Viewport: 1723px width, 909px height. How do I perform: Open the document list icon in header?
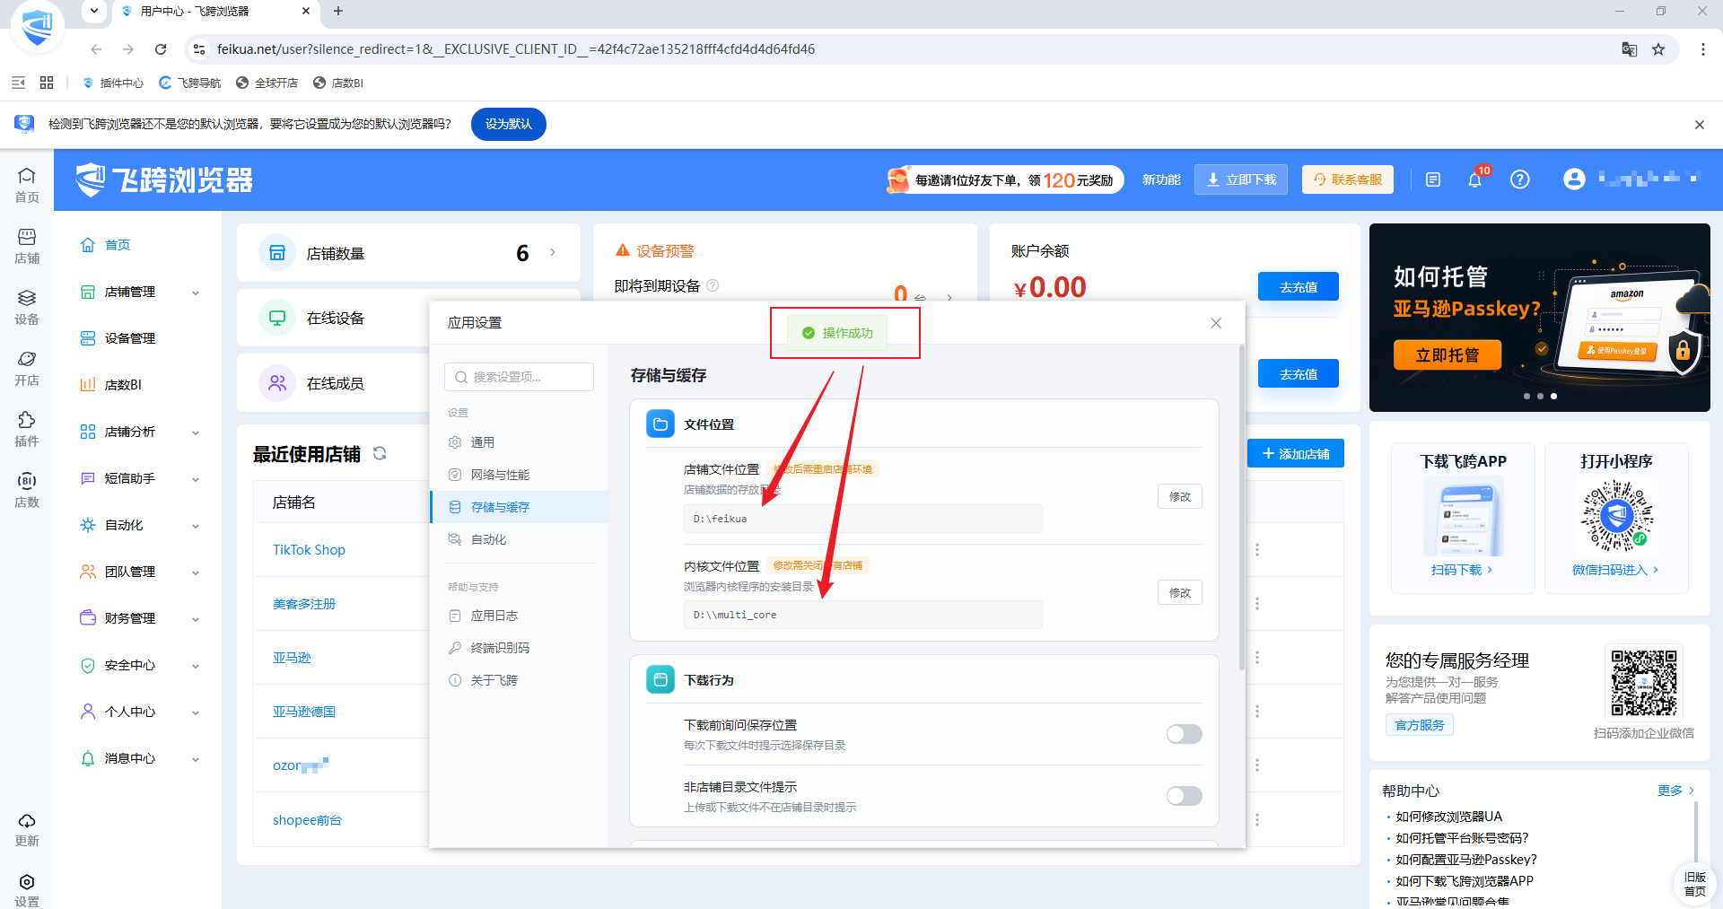(x=1433, y=179)
